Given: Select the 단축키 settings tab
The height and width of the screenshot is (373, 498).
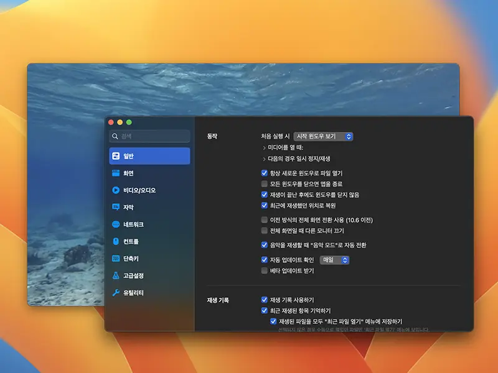Looking at the screenshot, I should coord(149,259).
